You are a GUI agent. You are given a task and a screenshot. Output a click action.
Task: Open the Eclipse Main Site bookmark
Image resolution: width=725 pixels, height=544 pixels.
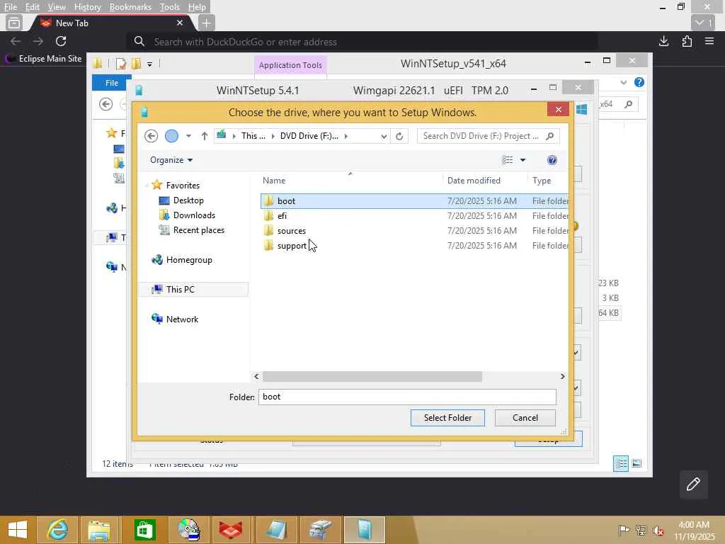(43, 59)
